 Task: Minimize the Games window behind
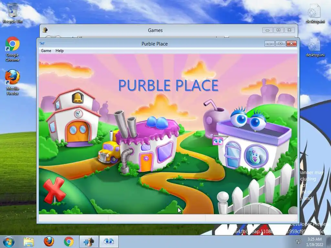click(267, 30)
